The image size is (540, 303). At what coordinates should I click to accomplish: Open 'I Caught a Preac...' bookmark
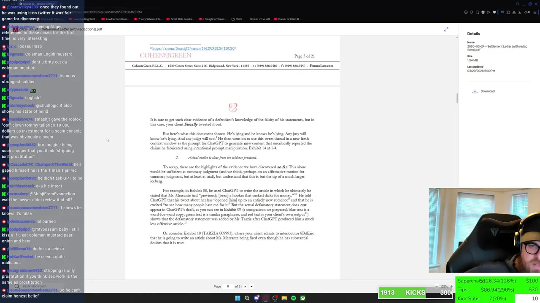(213, 19)
